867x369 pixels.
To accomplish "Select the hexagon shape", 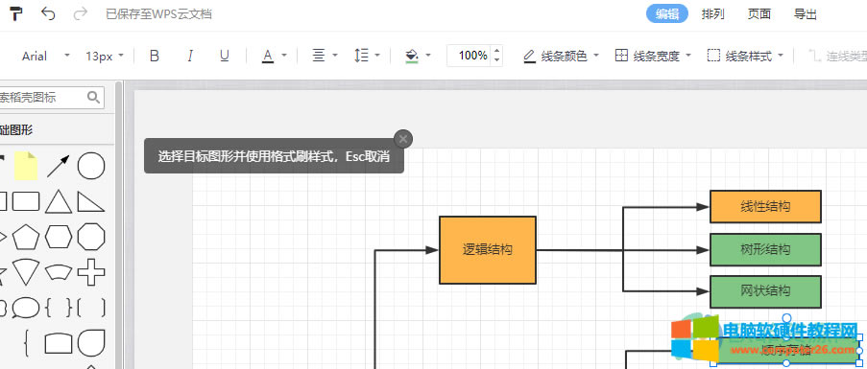I will click(x=59, y=237).
